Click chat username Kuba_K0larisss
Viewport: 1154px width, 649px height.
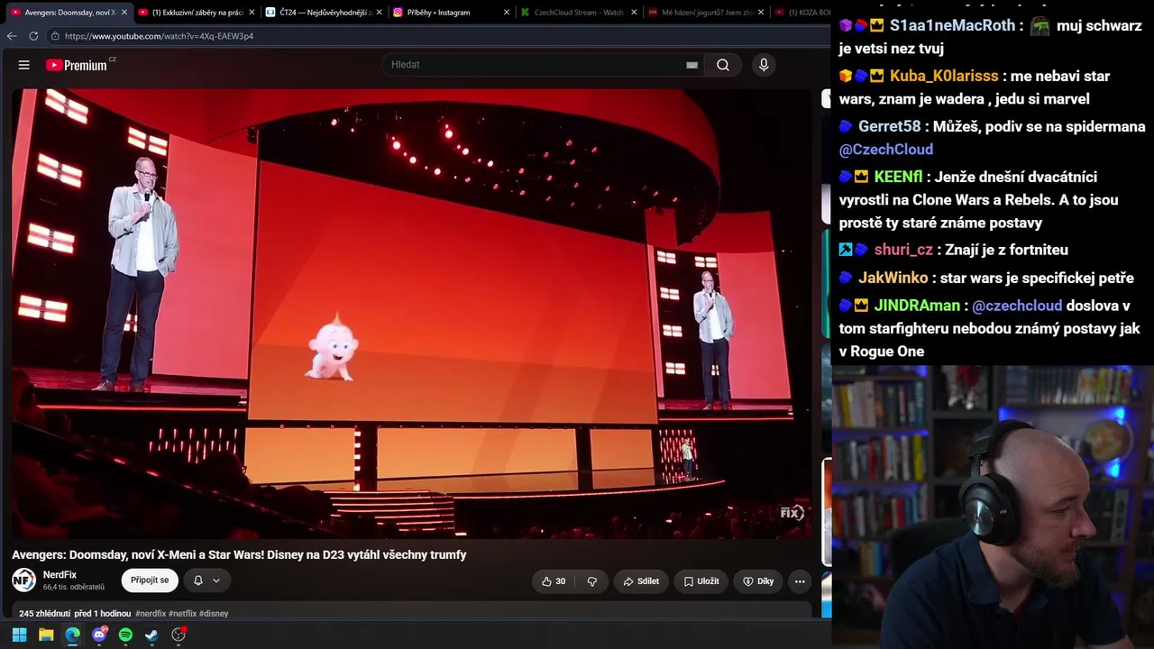tap(944, 77)
